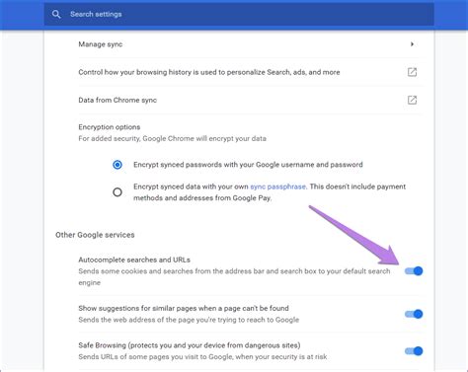Click the Safe Browsing label text

pos(190,345)
